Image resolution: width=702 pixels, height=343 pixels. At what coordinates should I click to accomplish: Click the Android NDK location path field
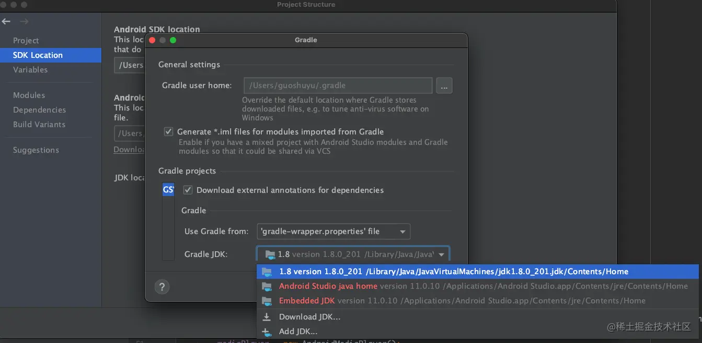tap(129, 133)
